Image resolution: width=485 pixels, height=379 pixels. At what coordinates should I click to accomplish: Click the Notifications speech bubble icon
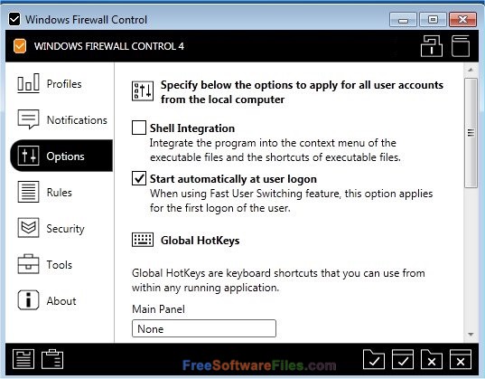click(x=28, y=119)
